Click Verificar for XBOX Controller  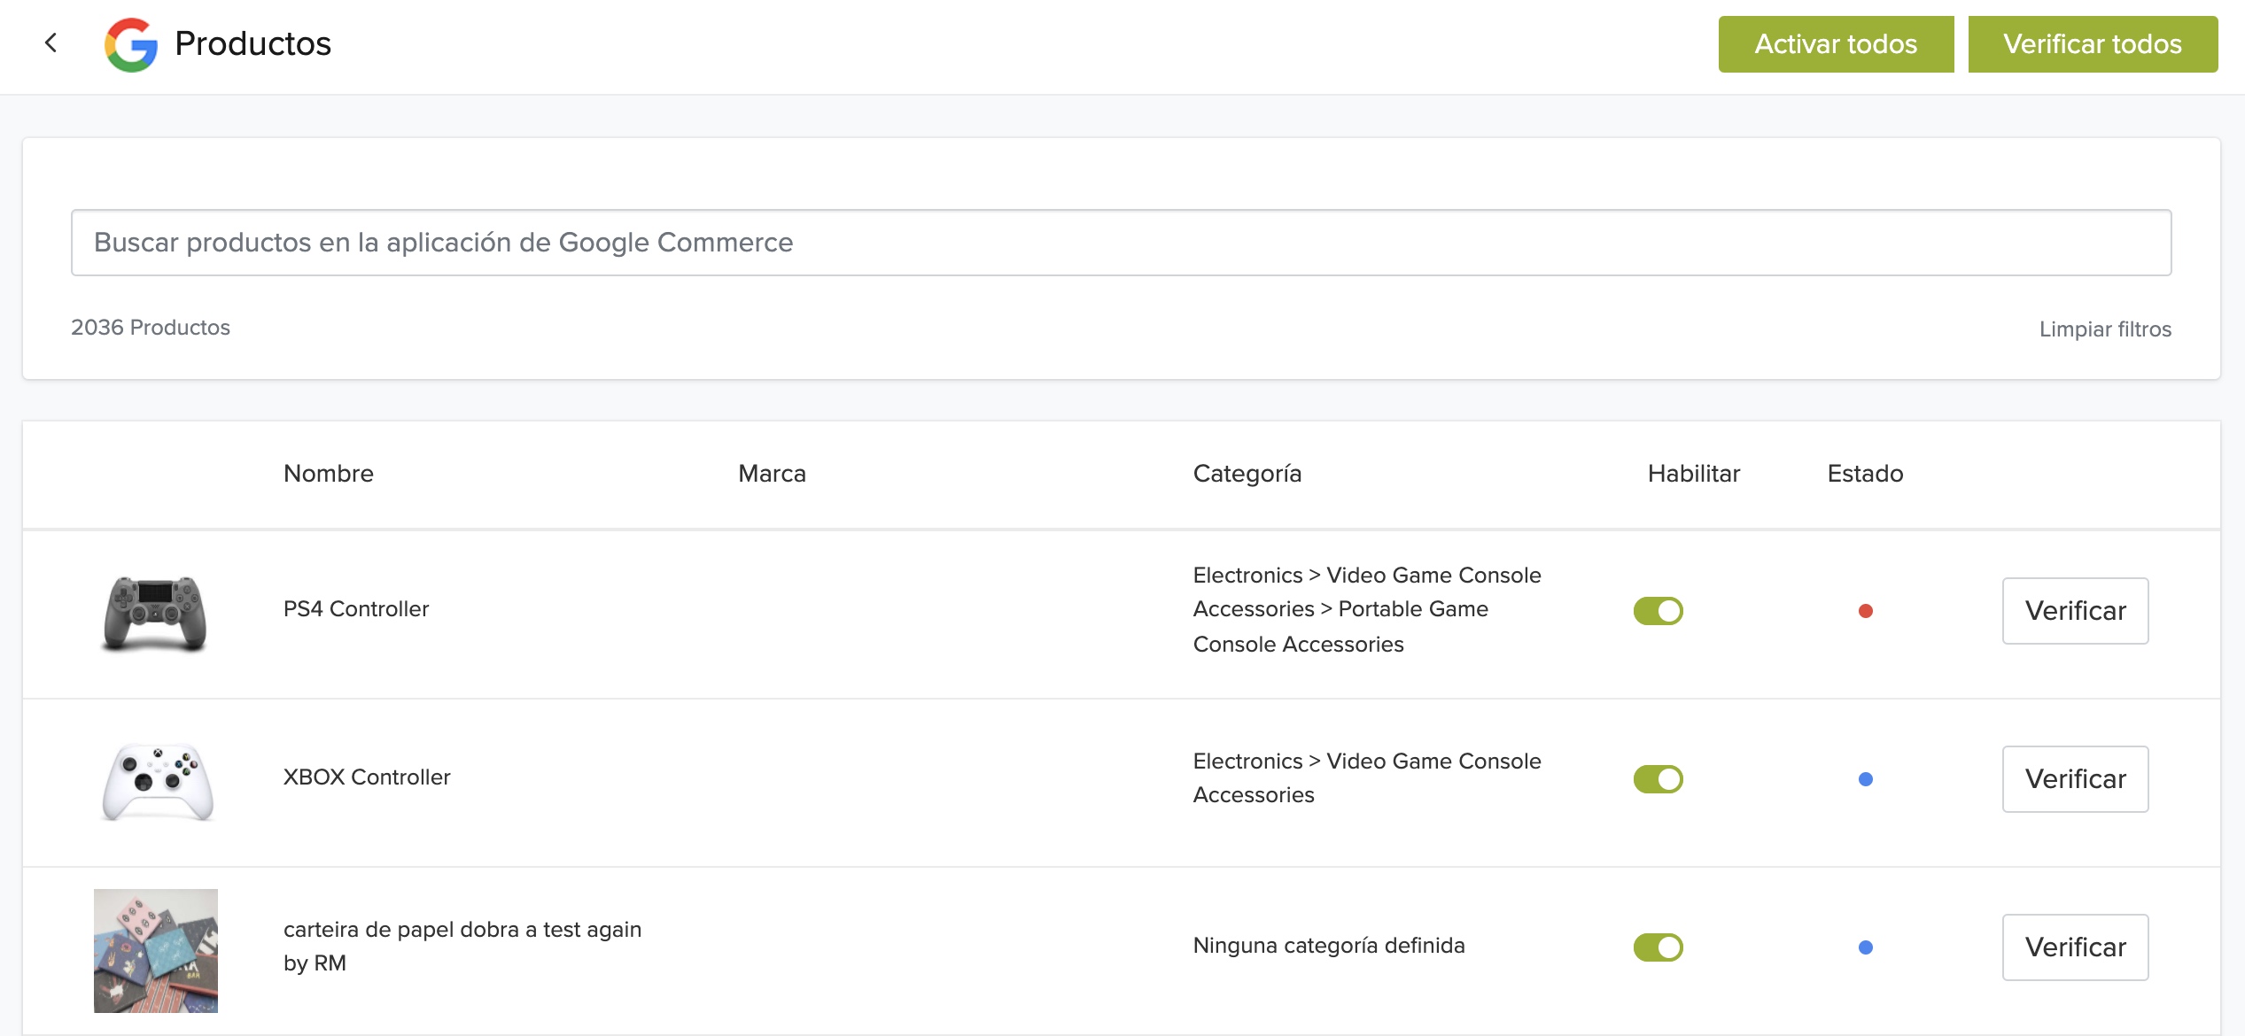click(x=2075, y=779)
